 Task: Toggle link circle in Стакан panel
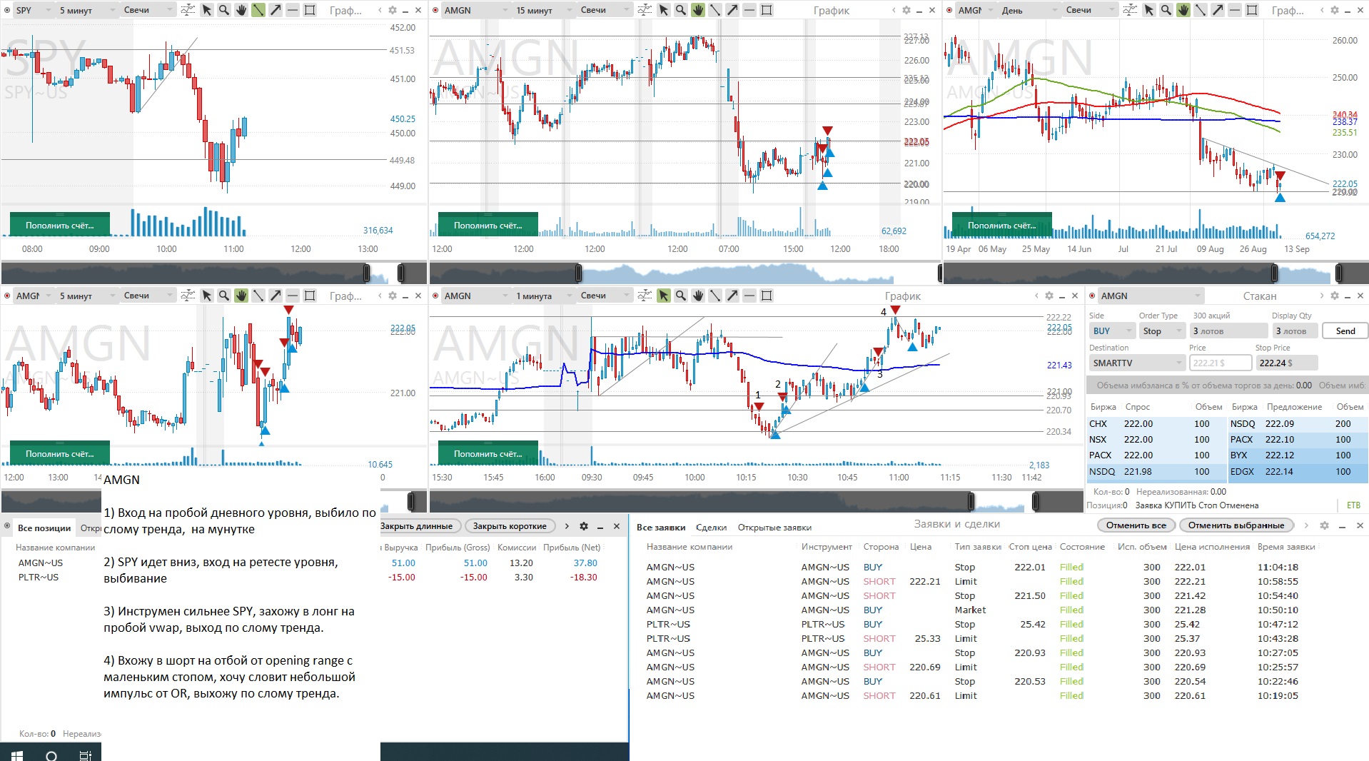[x=1092, y=296]
